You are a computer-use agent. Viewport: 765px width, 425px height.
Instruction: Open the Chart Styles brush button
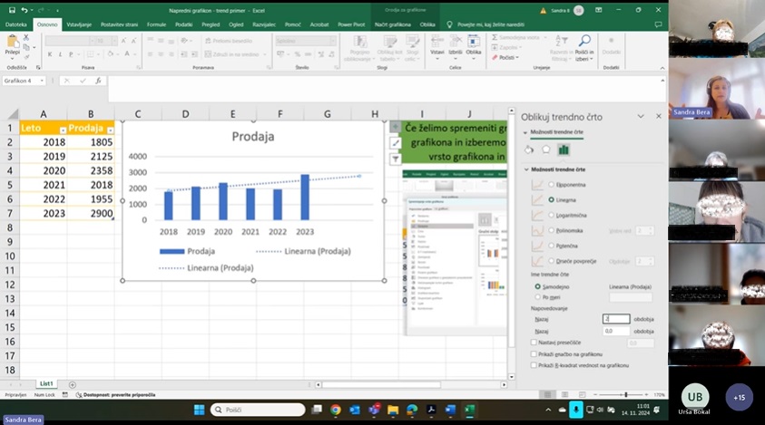[396, 143]
